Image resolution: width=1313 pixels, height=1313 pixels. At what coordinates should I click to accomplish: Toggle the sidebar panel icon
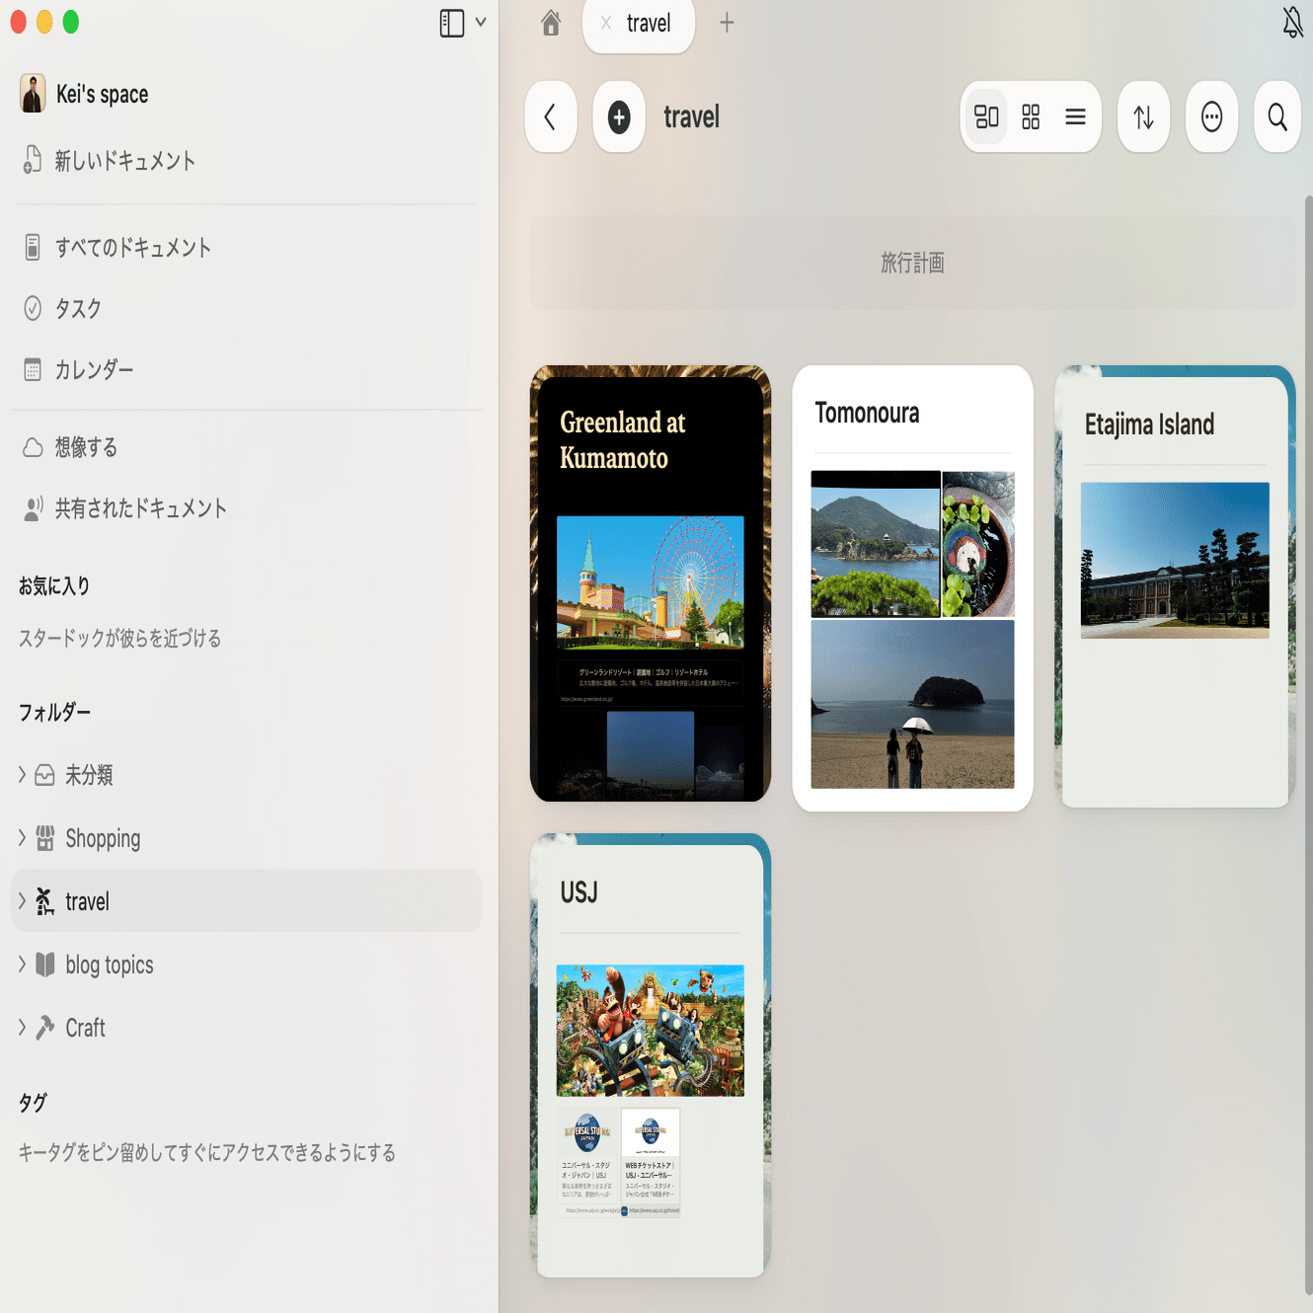pos(451,23)
